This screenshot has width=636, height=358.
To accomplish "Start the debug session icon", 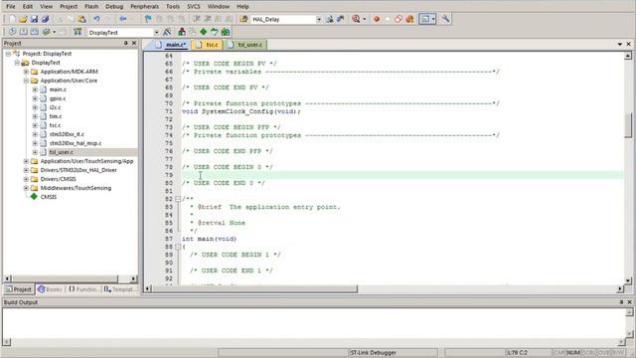I will tap(356, 19).
